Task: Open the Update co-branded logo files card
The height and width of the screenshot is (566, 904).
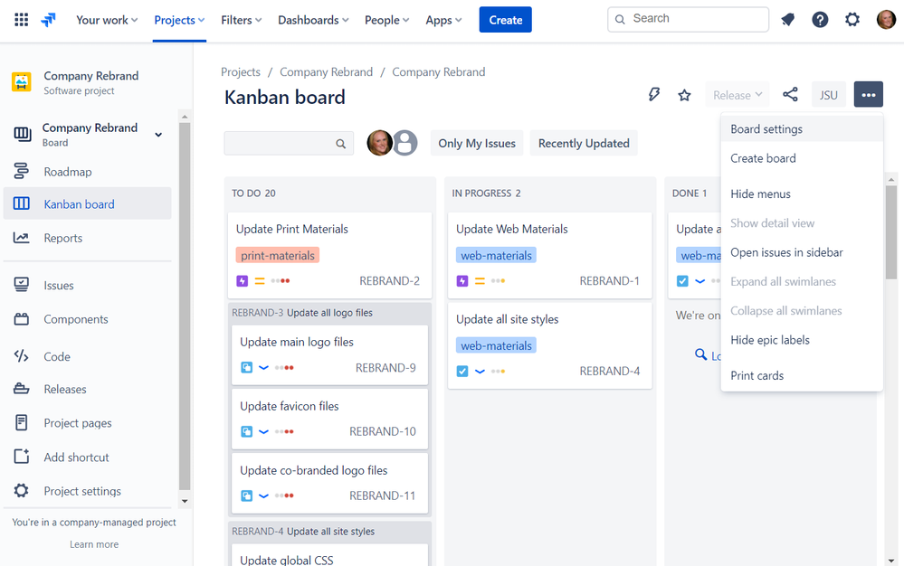Action: [329, 483]
